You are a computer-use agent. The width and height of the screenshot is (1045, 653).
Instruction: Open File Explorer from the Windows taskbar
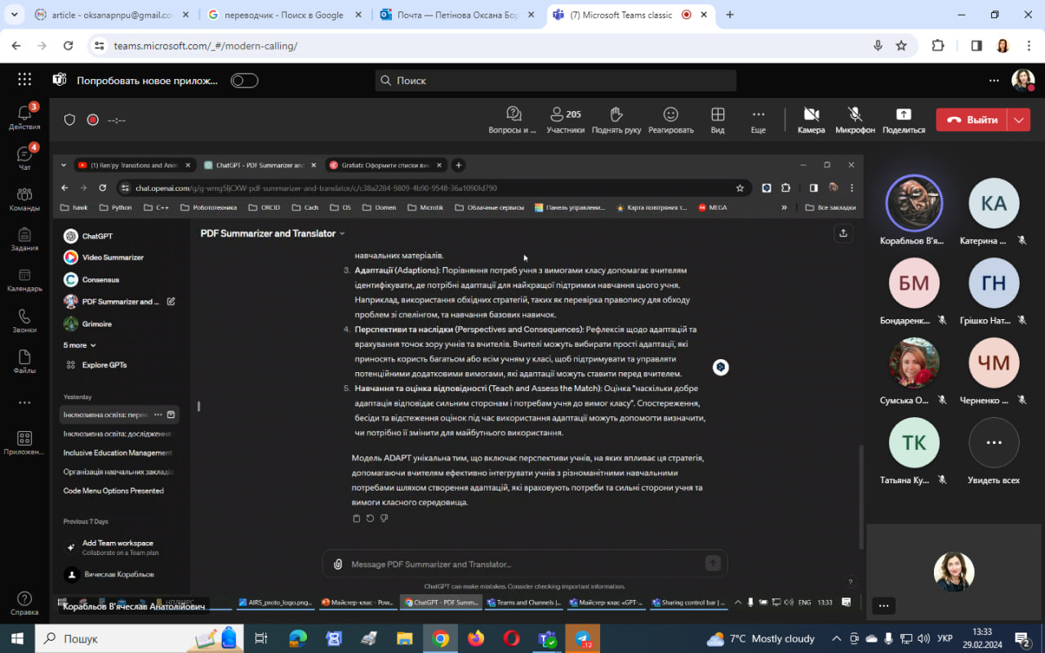(x=405, y=638)
